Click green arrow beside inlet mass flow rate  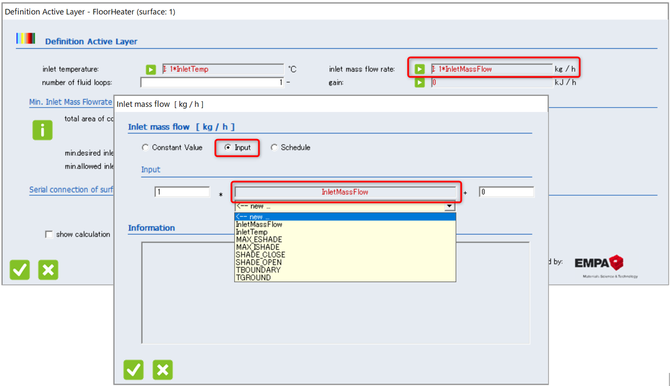coord(419,69)
